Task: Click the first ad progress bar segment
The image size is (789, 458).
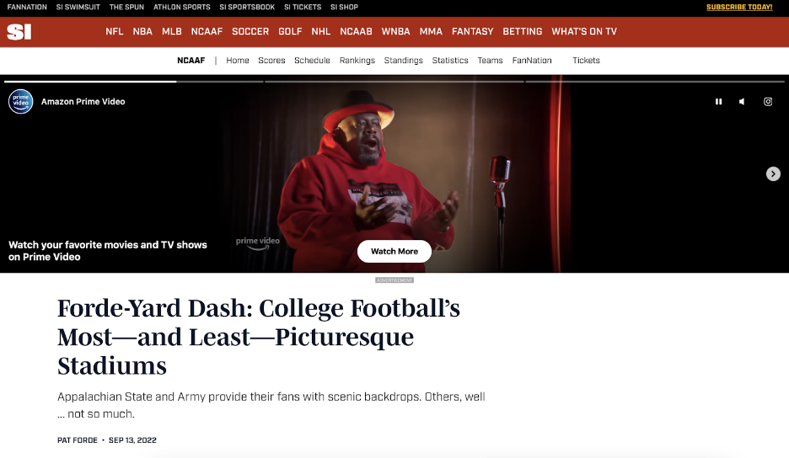Action: (134, 82)
